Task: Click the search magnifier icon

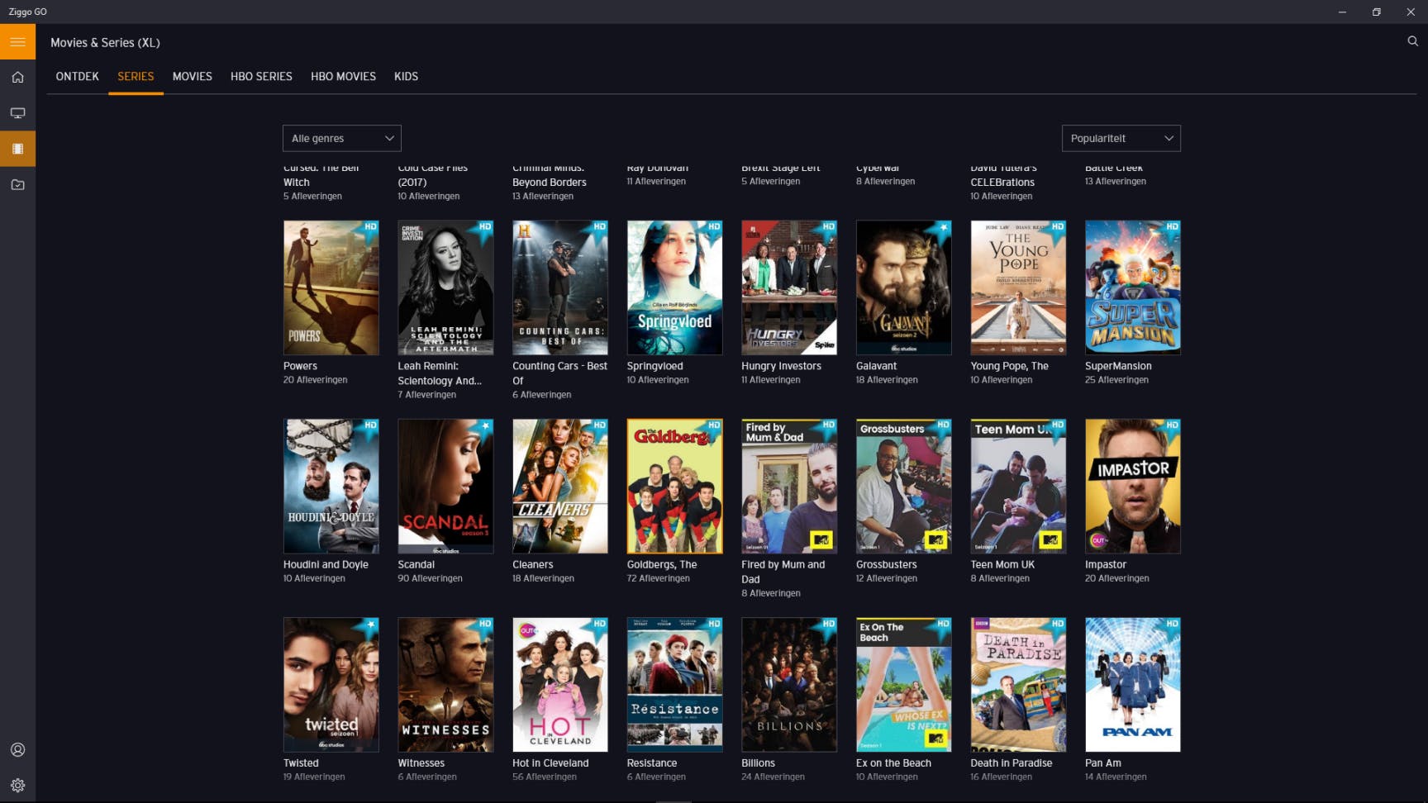Action: [1412, 41]
